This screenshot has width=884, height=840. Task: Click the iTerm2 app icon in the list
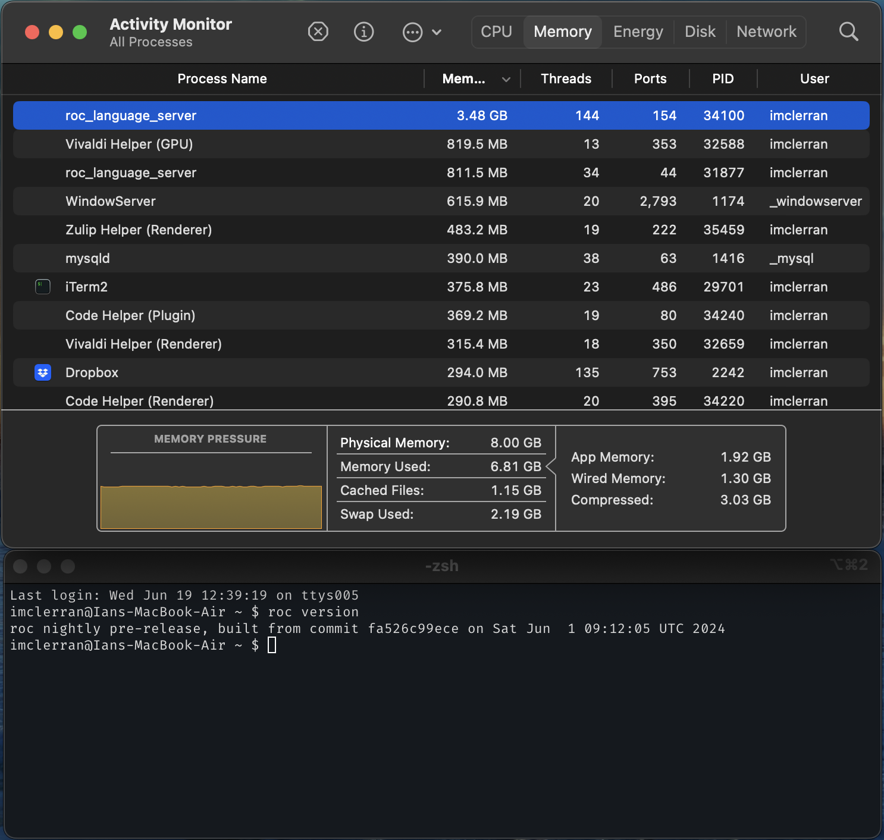[43, 287]
